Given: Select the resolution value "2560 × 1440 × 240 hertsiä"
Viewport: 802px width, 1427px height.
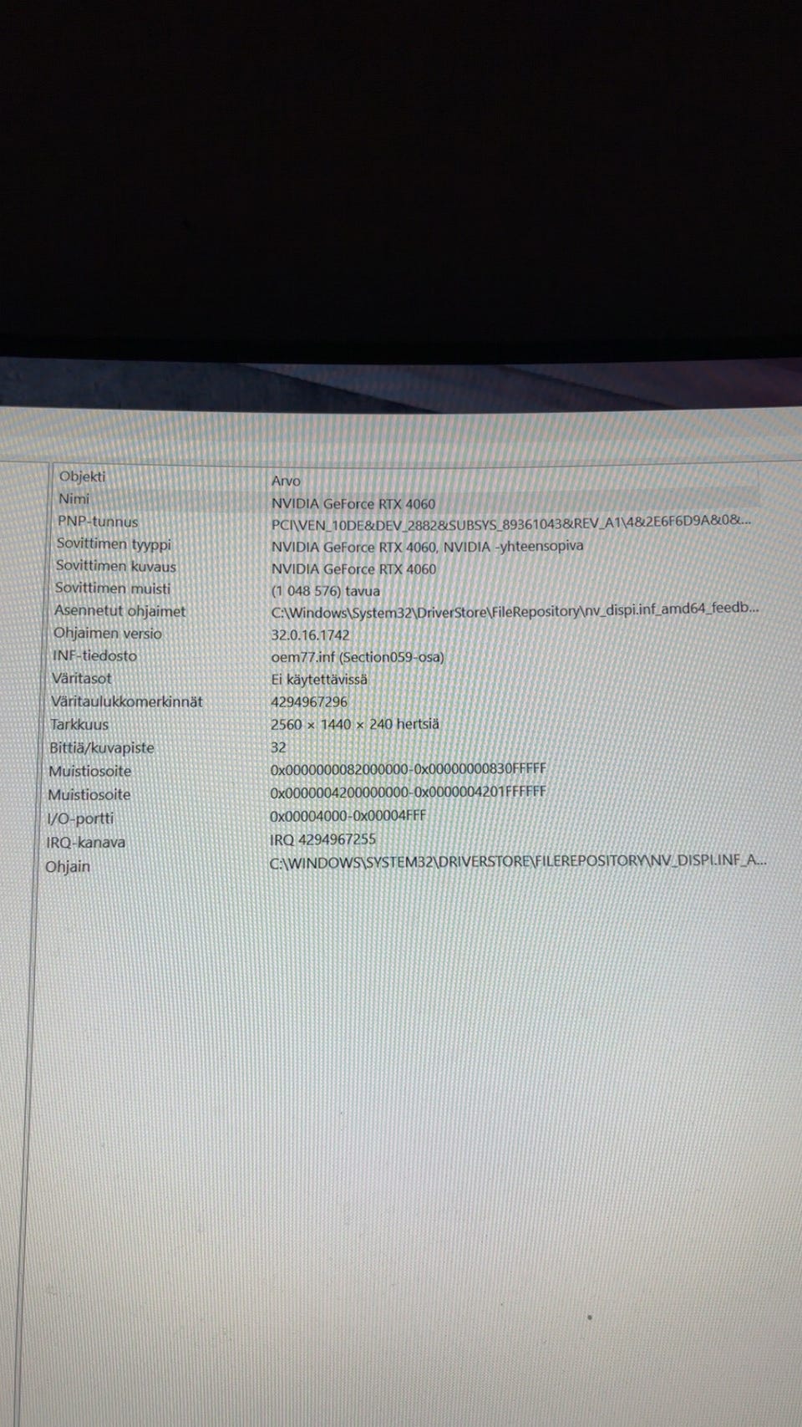Looking at the screenshot, I should click(x=355, y=725).
